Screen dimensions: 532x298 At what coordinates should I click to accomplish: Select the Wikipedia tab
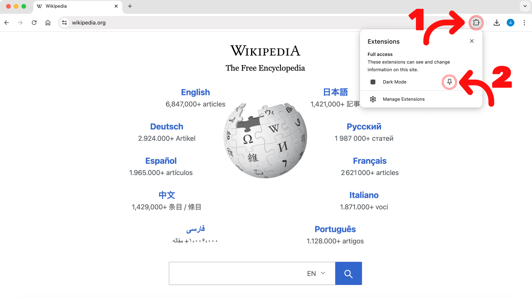pos(78,6)
